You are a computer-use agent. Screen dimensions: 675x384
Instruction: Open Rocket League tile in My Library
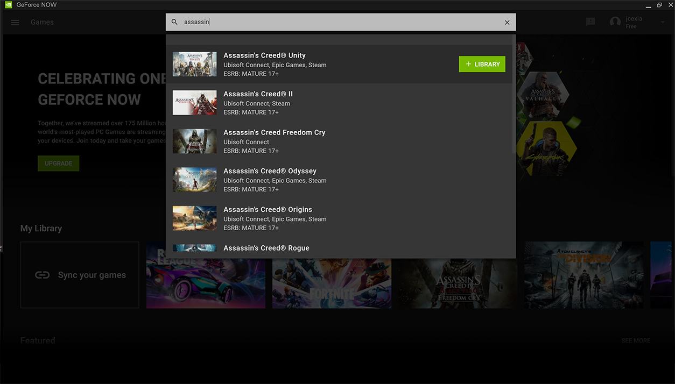206,283
